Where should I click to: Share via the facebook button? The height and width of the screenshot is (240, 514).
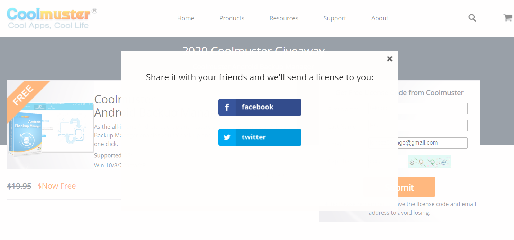pyautogui.click(x=260, y=107)
